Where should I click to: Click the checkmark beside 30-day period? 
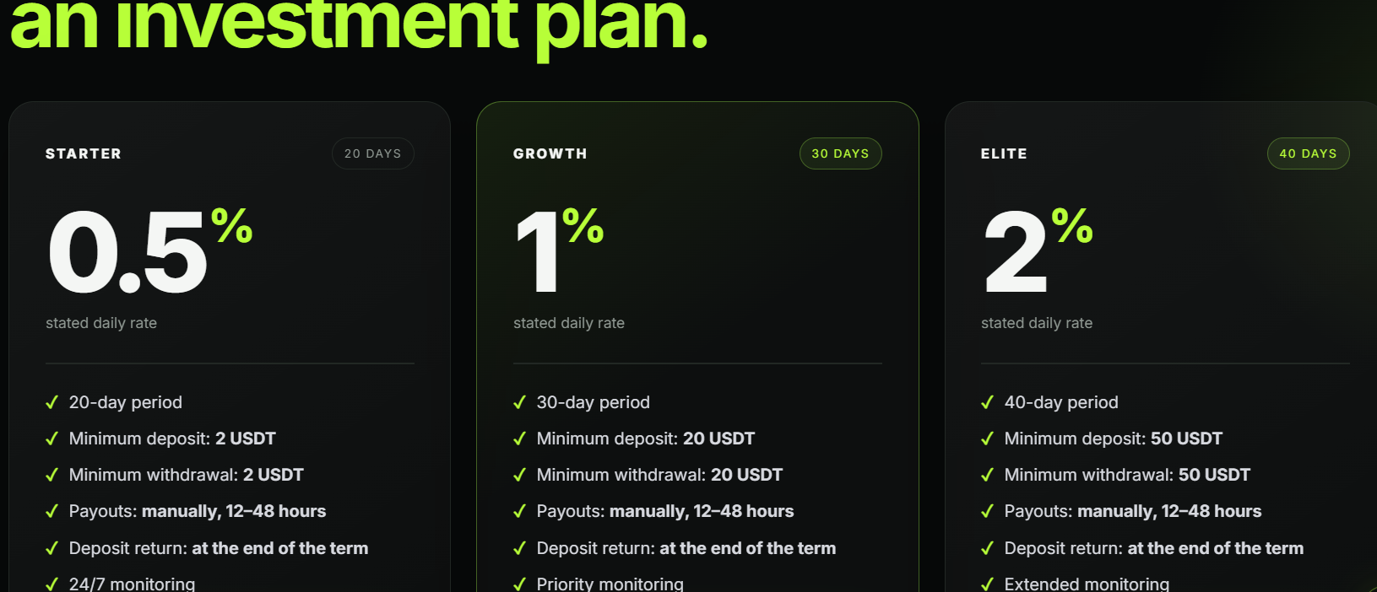pyautogui.click(x=519, y=403)
